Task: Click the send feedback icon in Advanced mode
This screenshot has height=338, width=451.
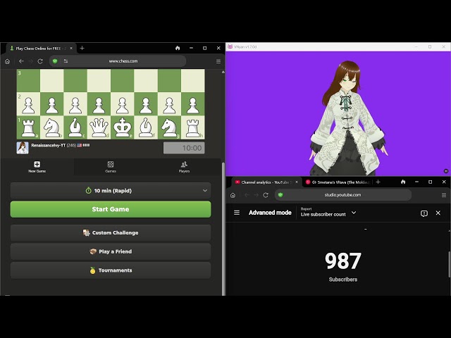Action: click(x=424, y=213)
